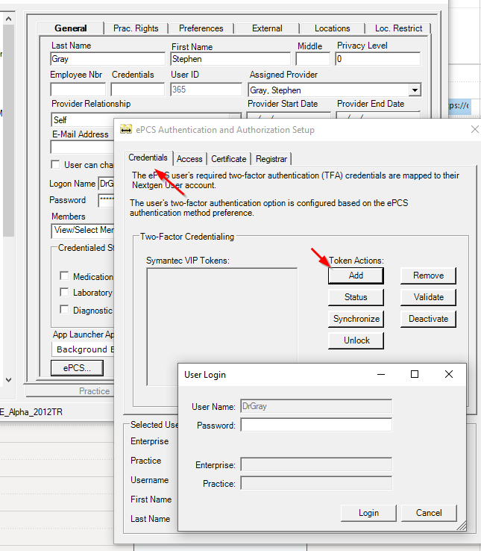Click the Validate token button
Image resolution: width=481 pixels, height=551 pixels.
428,297
